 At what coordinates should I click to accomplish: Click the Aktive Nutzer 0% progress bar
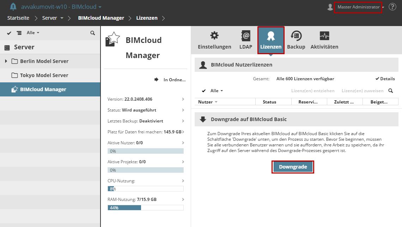point(146,151)
